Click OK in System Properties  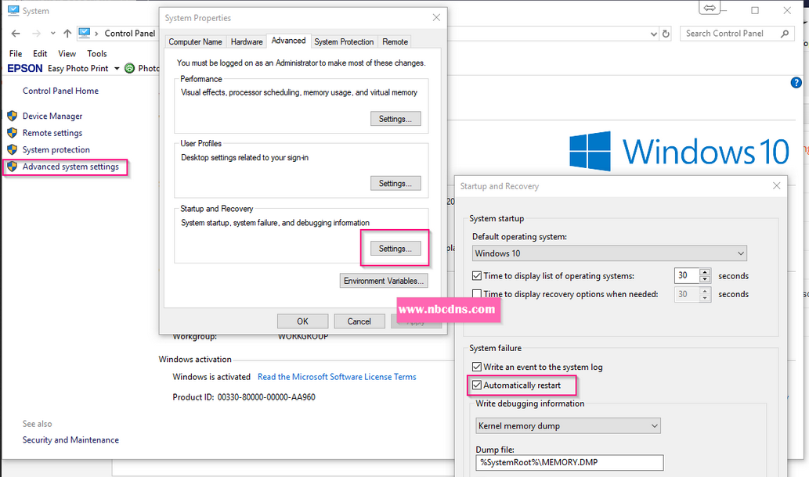302,321
